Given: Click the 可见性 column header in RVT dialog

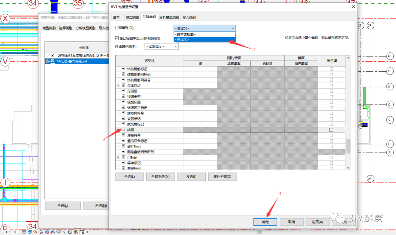Looking at the screenshot, I should tap(150, 61).
